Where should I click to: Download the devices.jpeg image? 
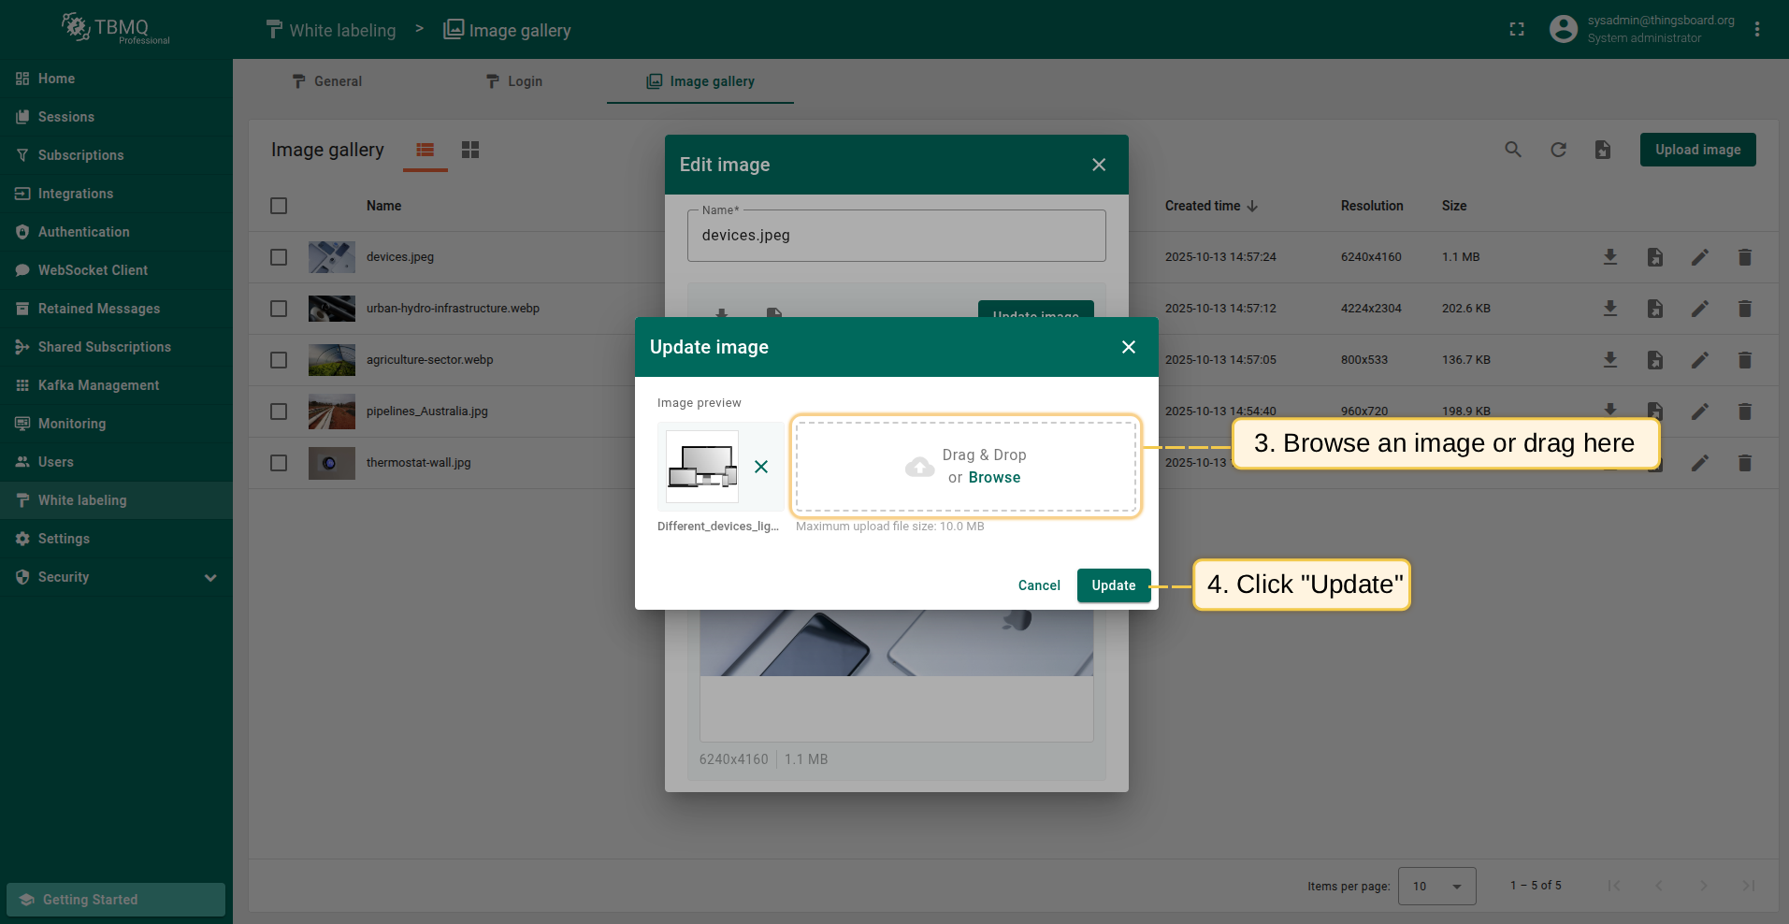tap(1609, 257)
